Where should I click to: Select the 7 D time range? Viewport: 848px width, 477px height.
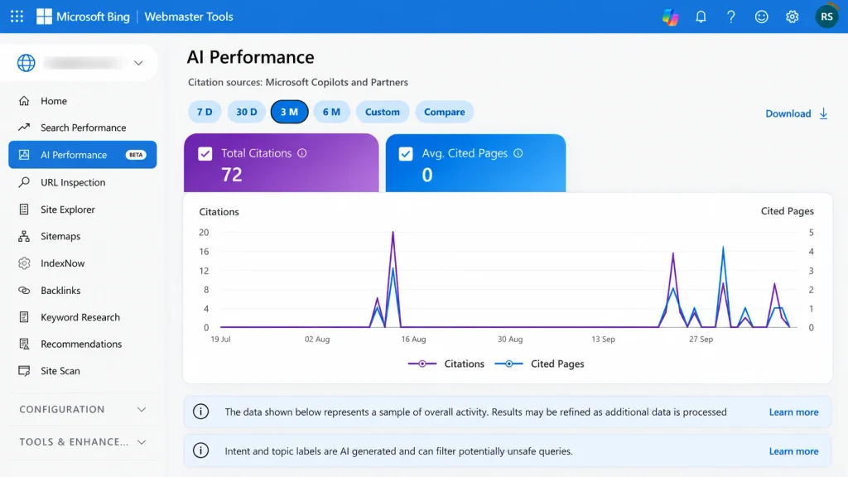205,112
